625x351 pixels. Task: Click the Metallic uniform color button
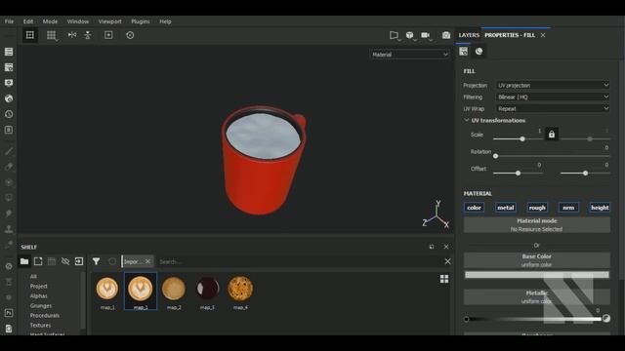536,296
